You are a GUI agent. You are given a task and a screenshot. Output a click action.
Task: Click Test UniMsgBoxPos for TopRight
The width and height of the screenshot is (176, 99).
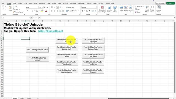[x=93, y=40]
